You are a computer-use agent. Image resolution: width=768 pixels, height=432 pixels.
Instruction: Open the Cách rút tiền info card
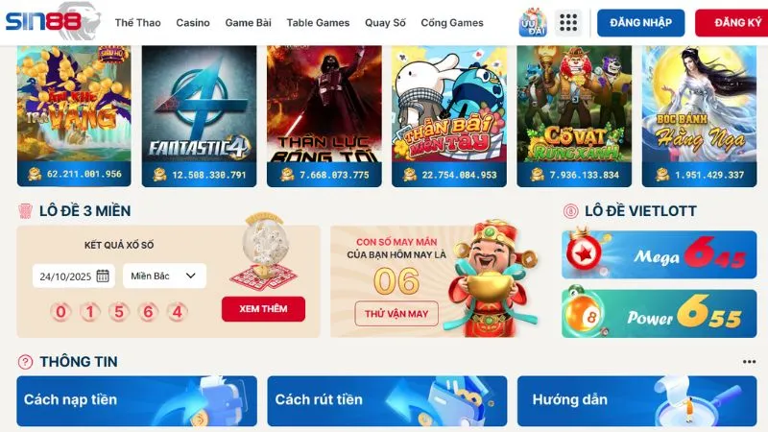(387, 400)
